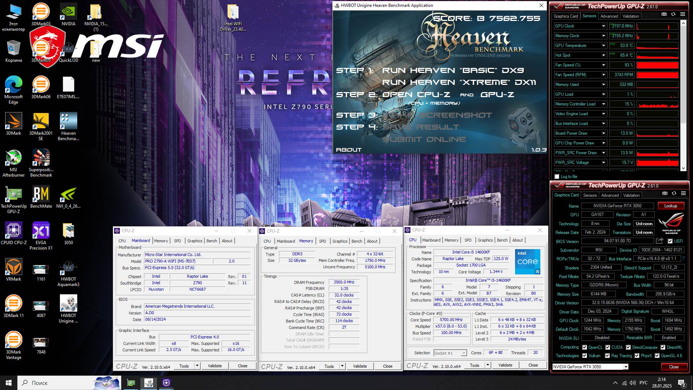Open CPUID CPU-Z desktop shortcut
Image resolution: width=693 pixels, height=390 pixels.
(13, 233)
